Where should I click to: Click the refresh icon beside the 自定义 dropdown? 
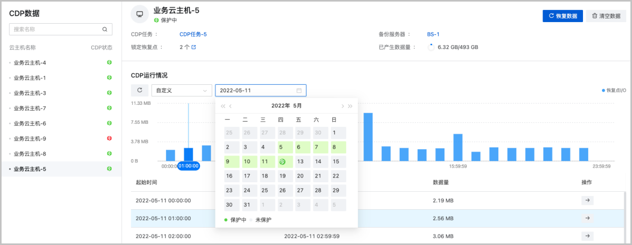(x=140, y=90)
